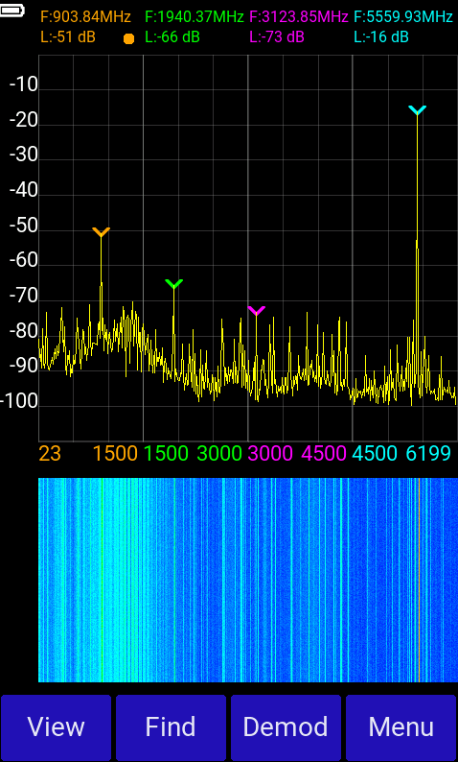Tap the orange F:903.84MHz readout

86,17
